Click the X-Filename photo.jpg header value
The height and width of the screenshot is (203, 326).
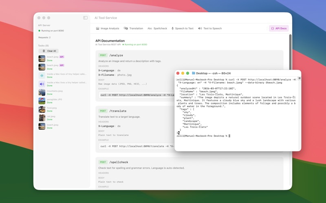124,75
